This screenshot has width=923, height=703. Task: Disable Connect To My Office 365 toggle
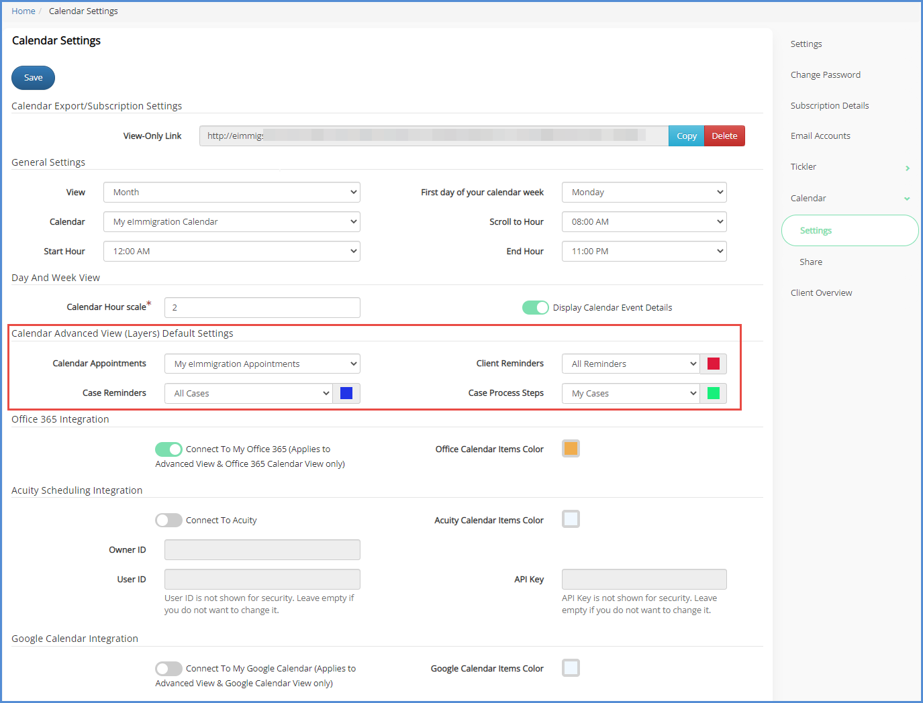pos(168,449)
